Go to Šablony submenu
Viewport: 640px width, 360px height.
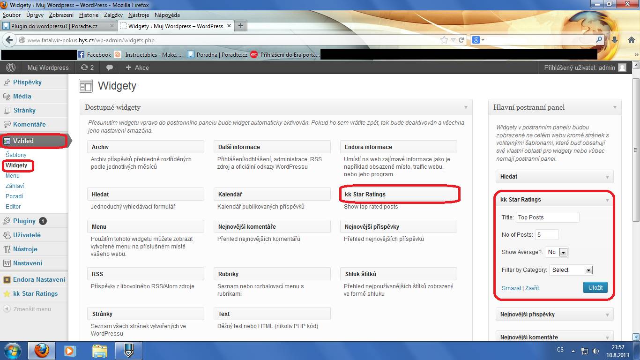16,155
